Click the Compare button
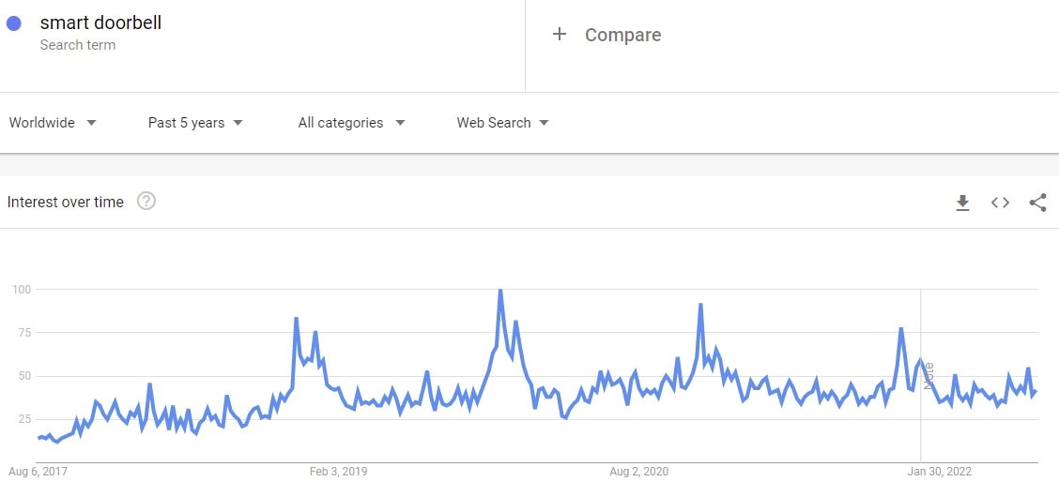Viewport: 1059px width, 497px height. pos(622,35)
